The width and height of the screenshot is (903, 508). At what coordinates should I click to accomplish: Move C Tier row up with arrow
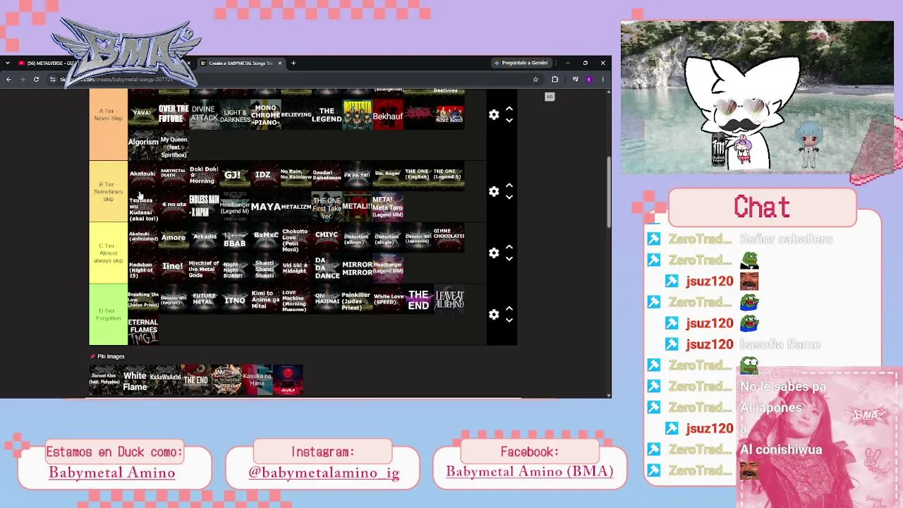pos(509,248)
